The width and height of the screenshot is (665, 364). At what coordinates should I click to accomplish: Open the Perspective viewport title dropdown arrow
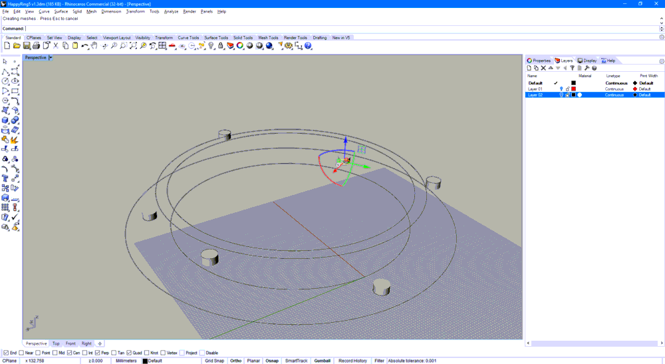point(51,58)
